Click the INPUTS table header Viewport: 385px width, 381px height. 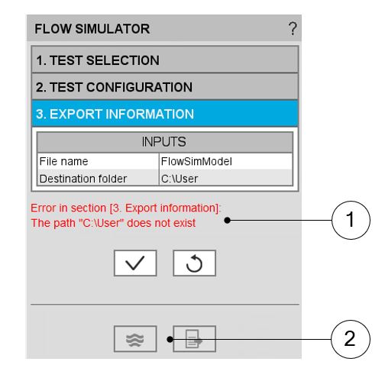click(165, 142)
